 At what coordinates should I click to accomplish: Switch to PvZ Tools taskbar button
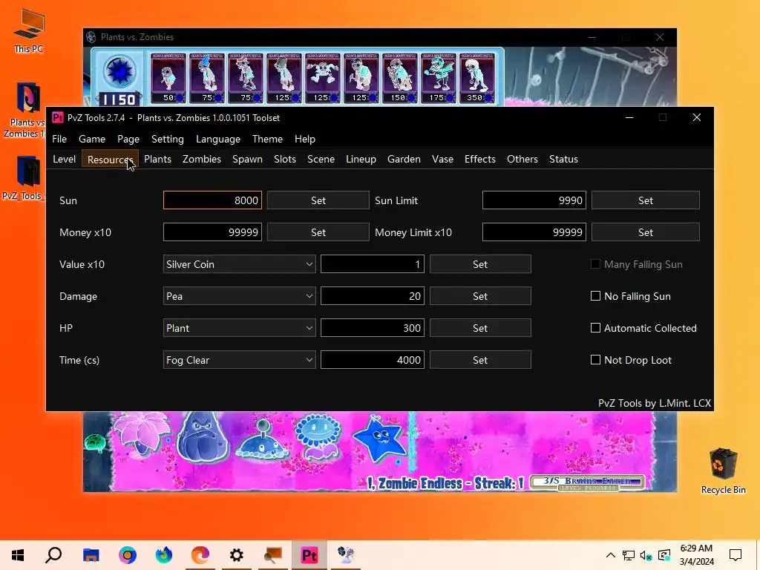pos(309,555)
